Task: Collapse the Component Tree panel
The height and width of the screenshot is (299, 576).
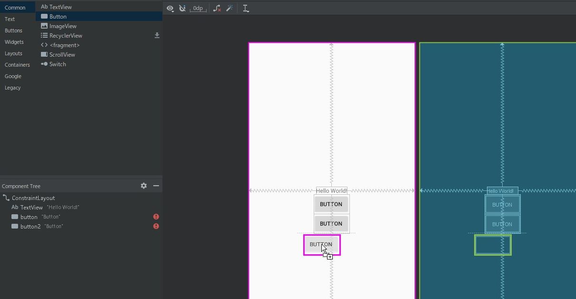Action: [156, 186]
